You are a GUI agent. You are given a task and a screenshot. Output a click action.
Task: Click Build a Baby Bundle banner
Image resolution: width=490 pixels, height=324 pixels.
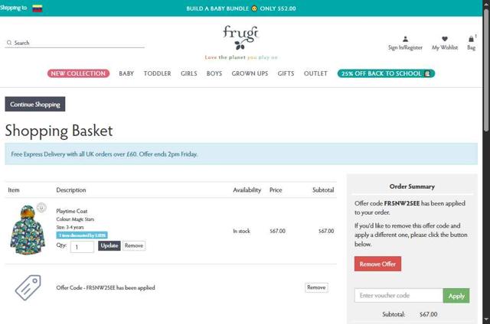pyautogui.click(x=241, y=8)
